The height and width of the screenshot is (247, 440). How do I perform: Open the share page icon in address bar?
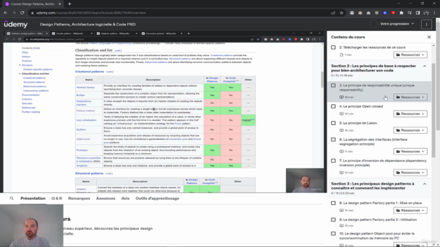coord(333,13)
